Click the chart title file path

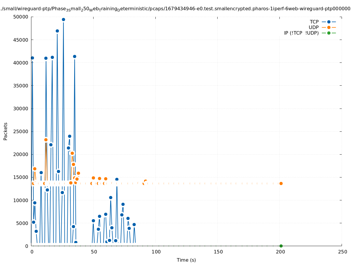(175, 9)
